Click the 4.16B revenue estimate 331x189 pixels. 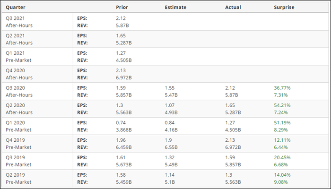coord(171,129)
